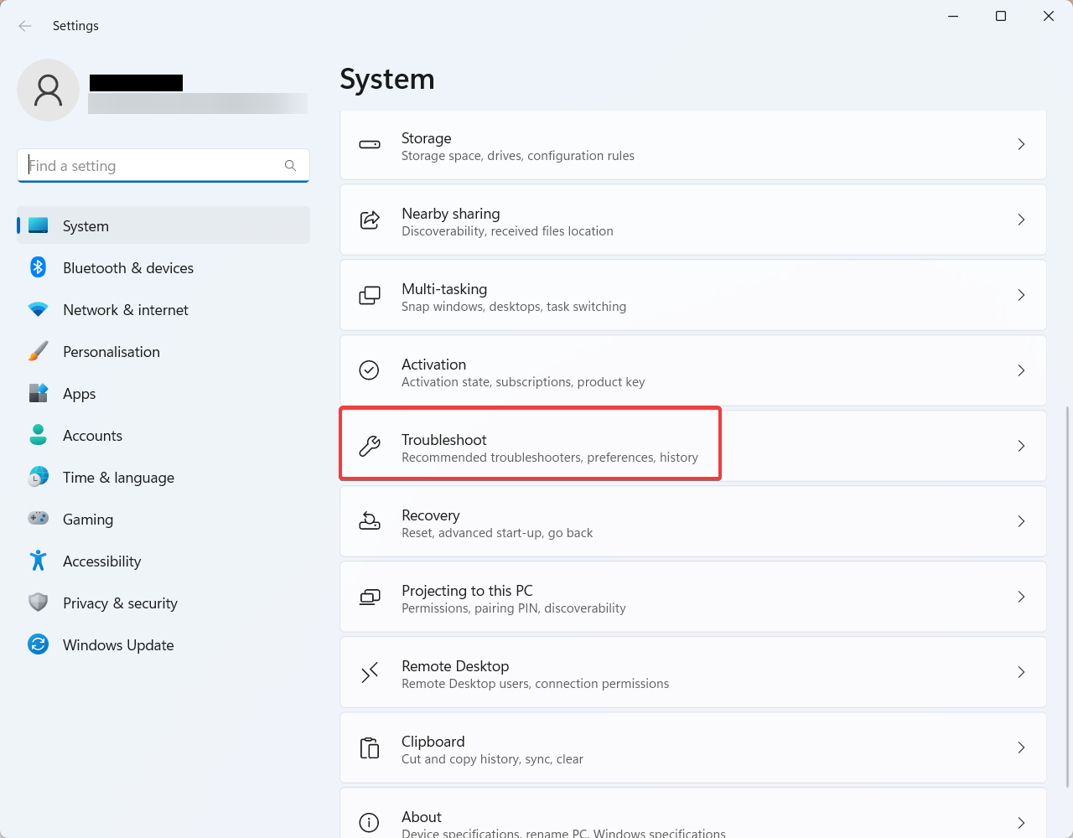Viewport: 1073px width, 838px height.
Task: Expand Storage with its chevron arrow
Action: (1021, 144)
